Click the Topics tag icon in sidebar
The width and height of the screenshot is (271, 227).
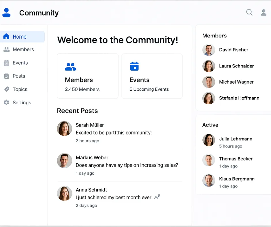7,89
